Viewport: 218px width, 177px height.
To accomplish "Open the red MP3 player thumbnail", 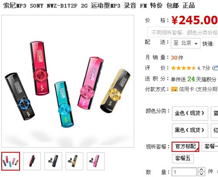I will (32, 161).
